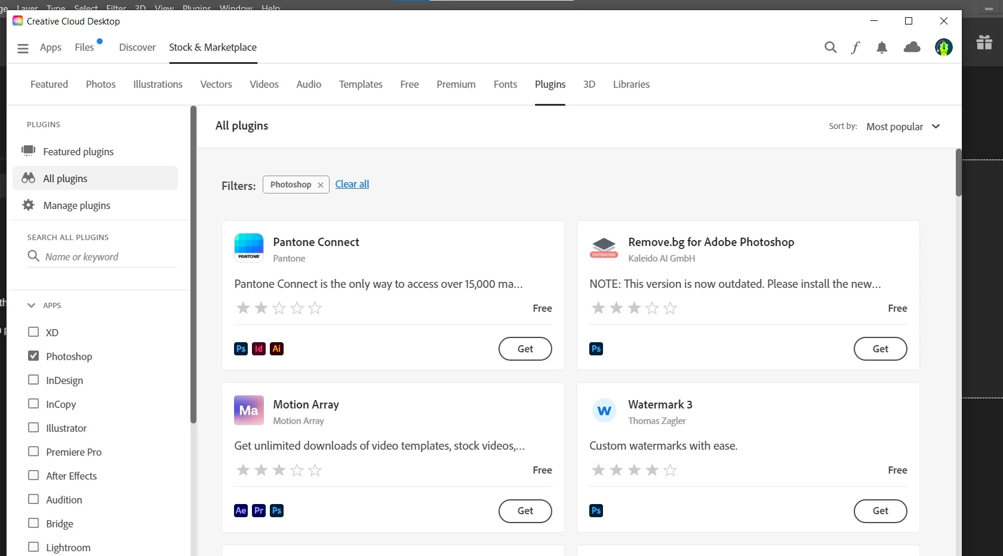Open the Illustrations category tab

[158, 84]
